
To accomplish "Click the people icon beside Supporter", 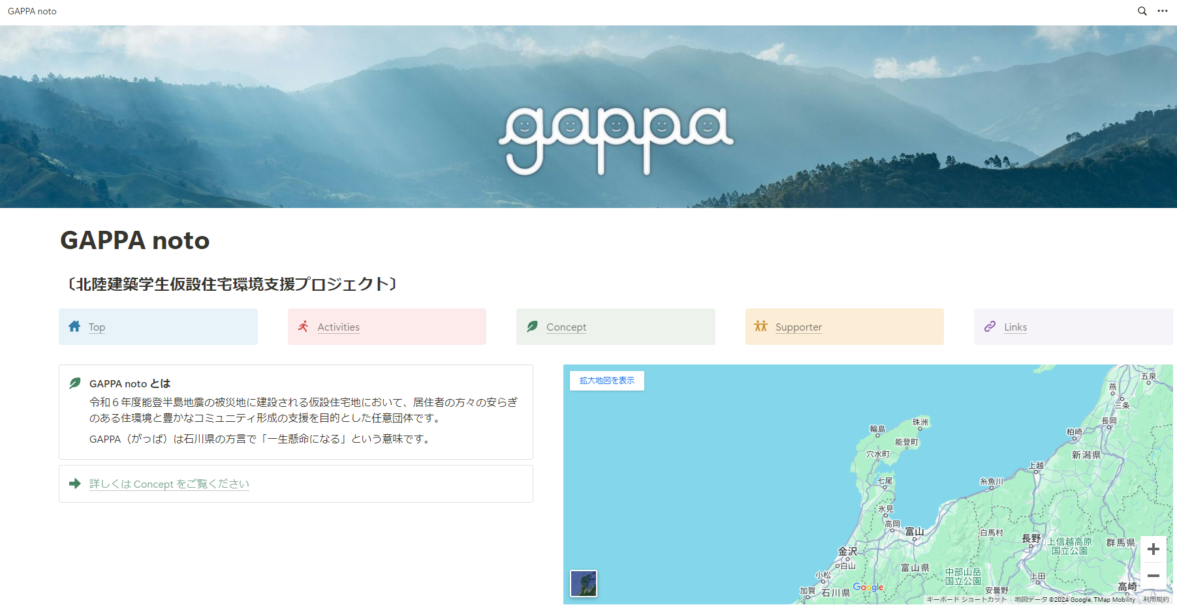I will tap(761, 326).
